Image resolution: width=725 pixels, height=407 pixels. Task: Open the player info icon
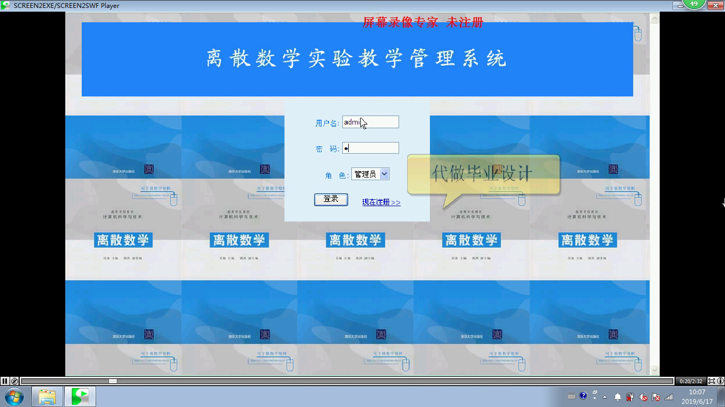(x=720, y=381)
